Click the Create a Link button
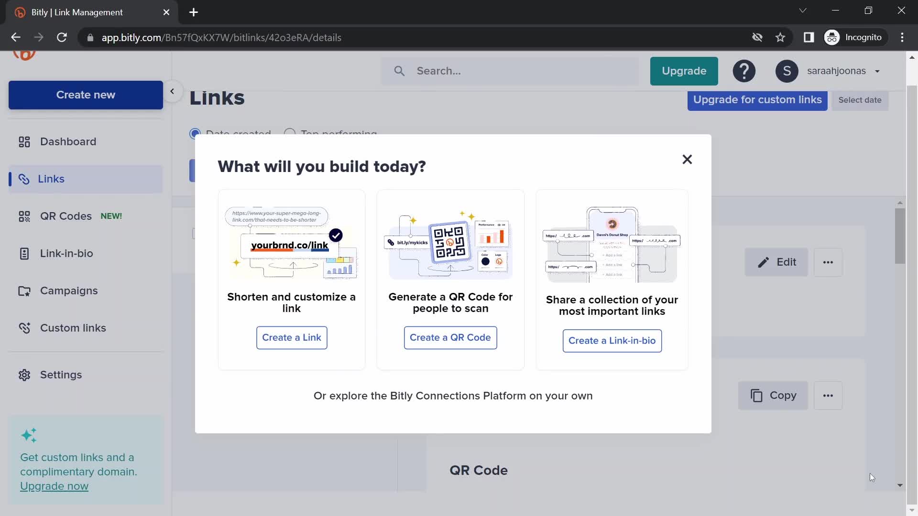 (x=291, y=337)
